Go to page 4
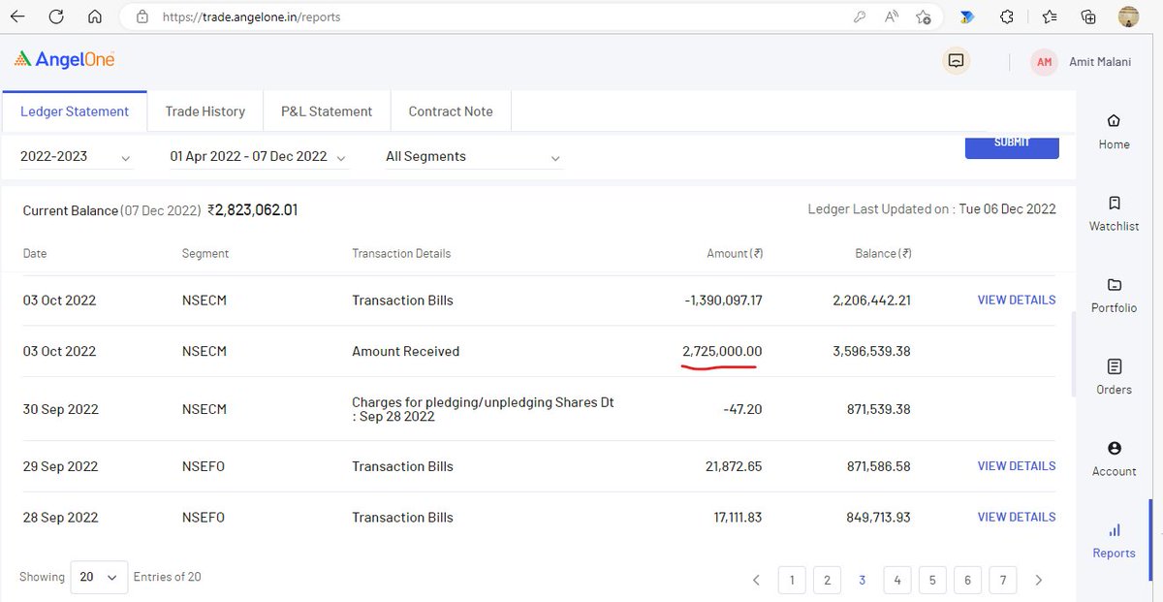The image size is (1163, 602). click(897, 580)
